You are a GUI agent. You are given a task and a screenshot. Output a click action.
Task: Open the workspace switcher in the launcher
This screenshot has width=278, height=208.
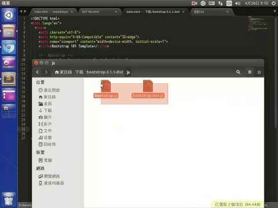(9, 111)
